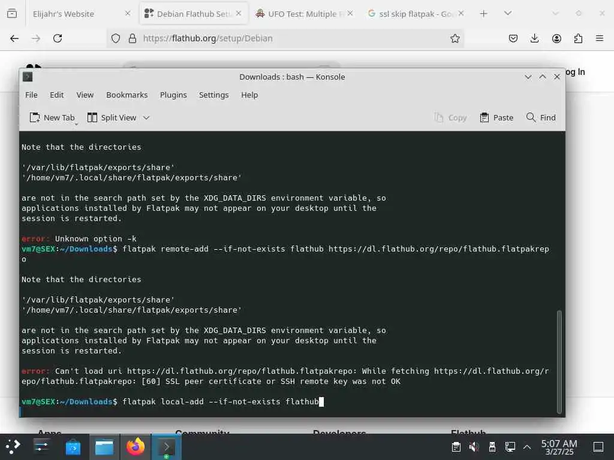The height and width of the screenshot is (460, 614).
Task: Open Firefox View icon left of tabs
Action: click(12, 14)
